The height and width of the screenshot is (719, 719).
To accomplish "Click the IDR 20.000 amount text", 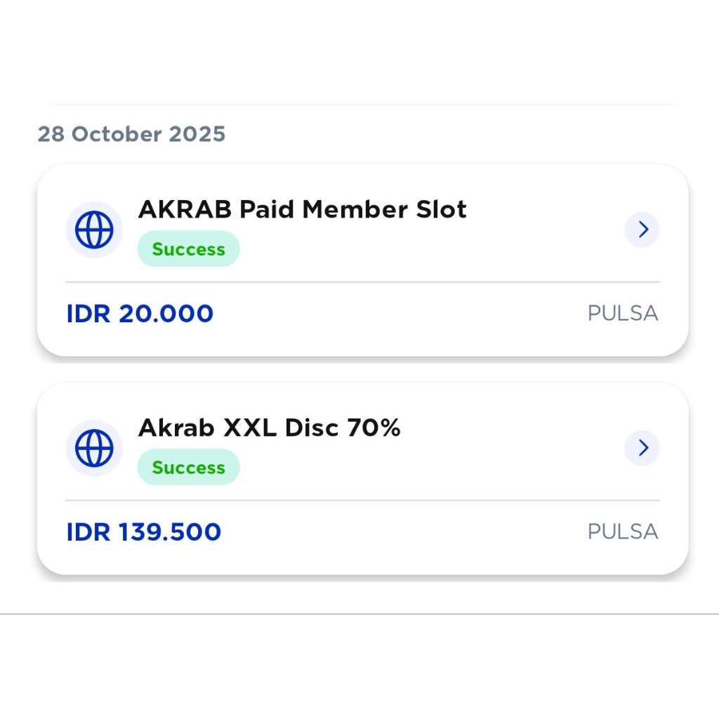I will [140, 313].
